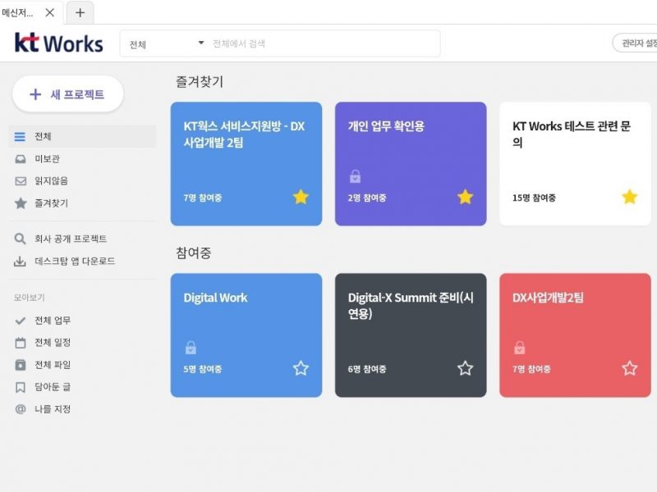Screen dimensions: 657x492
Task: Click 5명 참여중 on Digital Work card
Action: (x=202, y=370)
